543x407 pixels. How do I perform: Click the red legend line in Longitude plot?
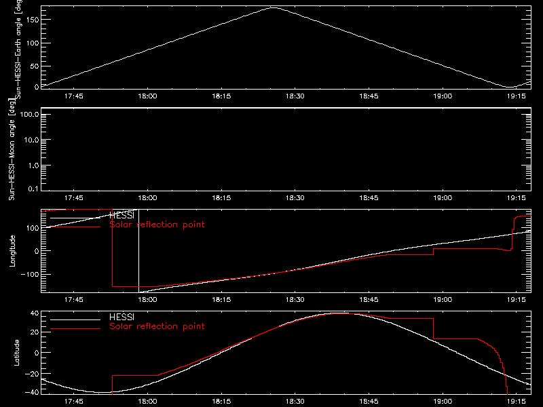tap(75, 227)
